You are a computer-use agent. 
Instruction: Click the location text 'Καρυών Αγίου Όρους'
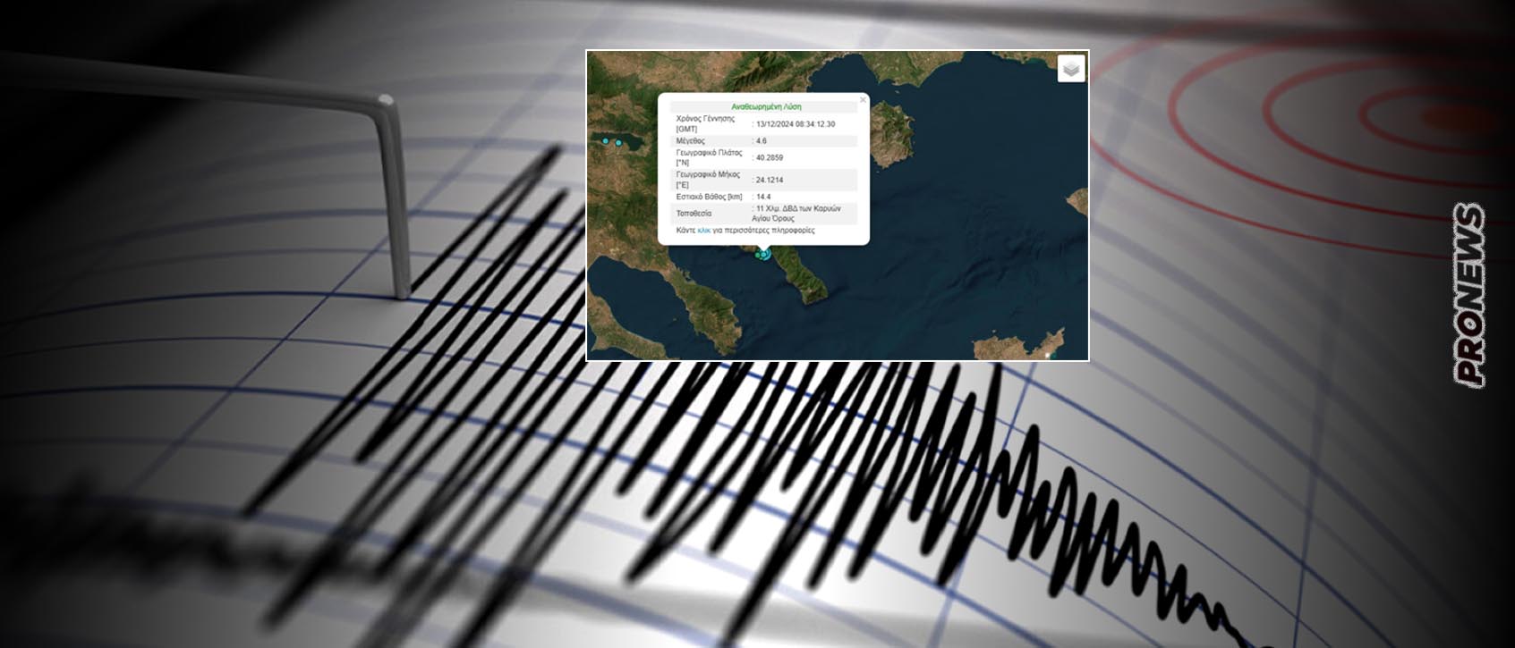click(796, 214)
